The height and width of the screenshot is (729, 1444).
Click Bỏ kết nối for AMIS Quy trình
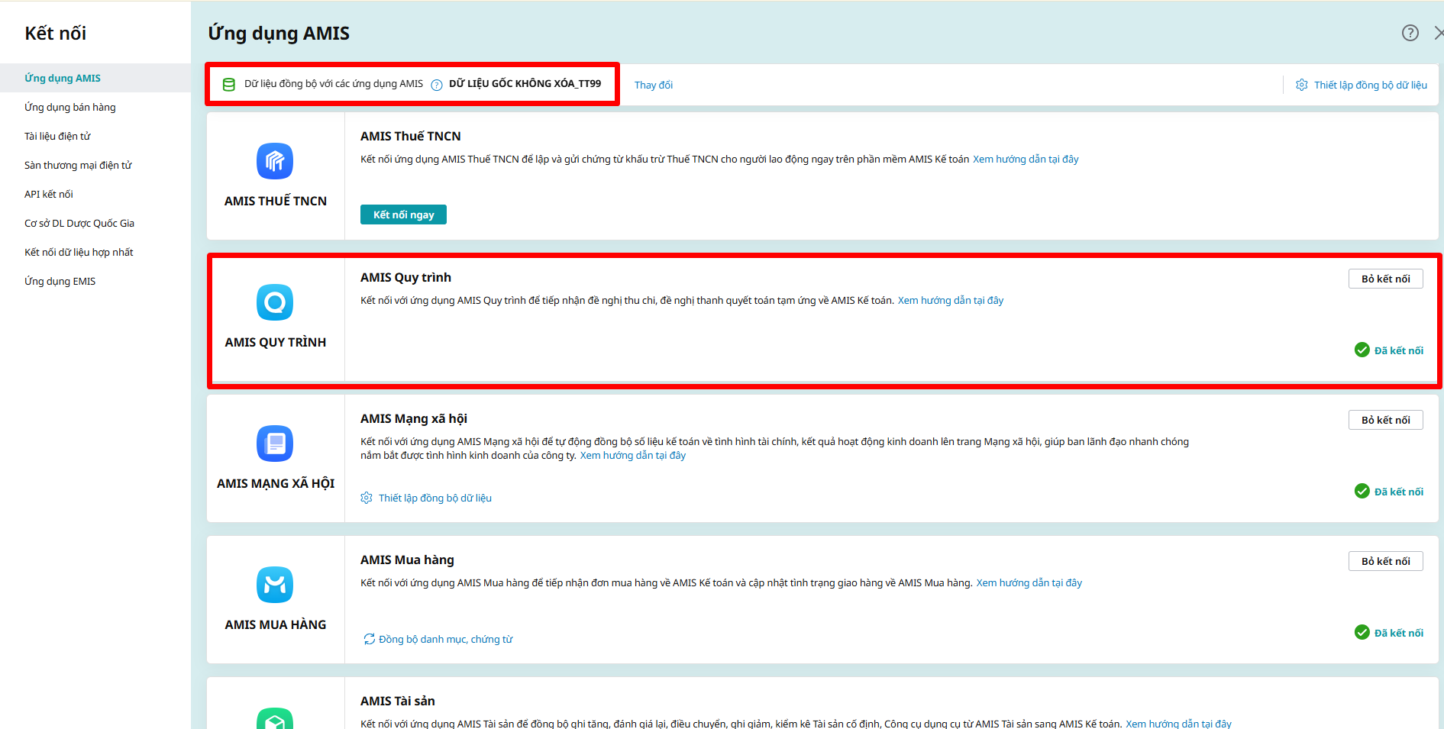click(1385, 279)
